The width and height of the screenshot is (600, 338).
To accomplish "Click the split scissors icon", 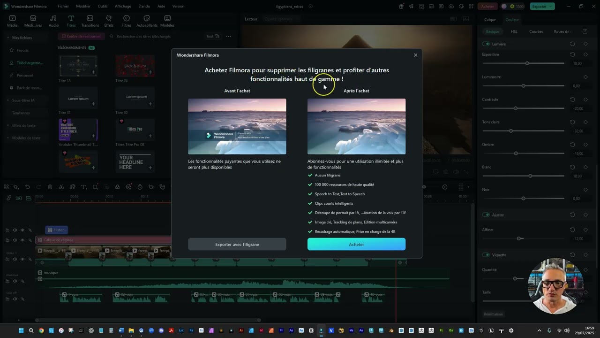I will click(x=61, y=187).
